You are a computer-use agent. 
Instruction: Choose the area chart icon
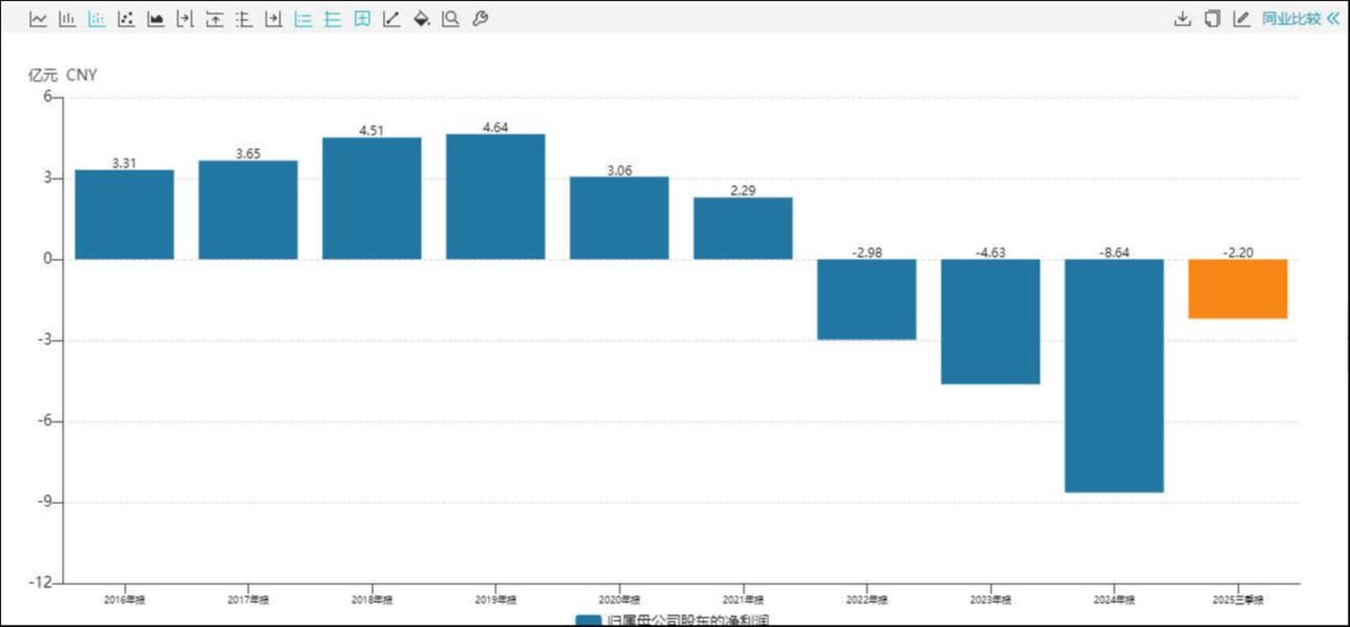tap(156, 19)
